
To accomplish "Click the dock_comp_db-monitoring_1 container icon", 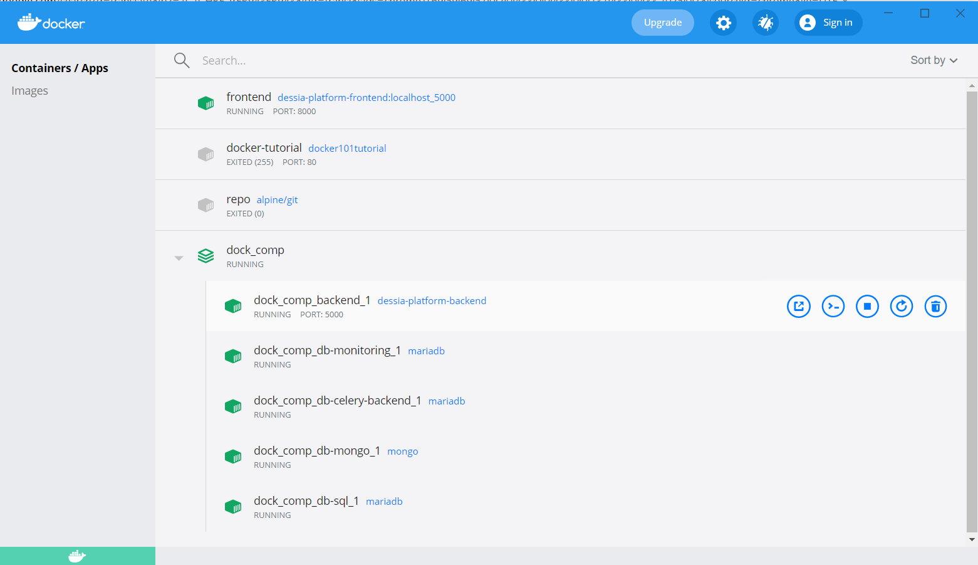I will (233, 356).
